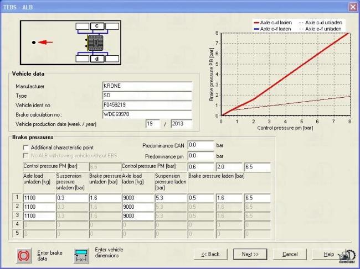360x269 pixels.
Task: Edit the Predominance CAN value
Action: [200, 145]
